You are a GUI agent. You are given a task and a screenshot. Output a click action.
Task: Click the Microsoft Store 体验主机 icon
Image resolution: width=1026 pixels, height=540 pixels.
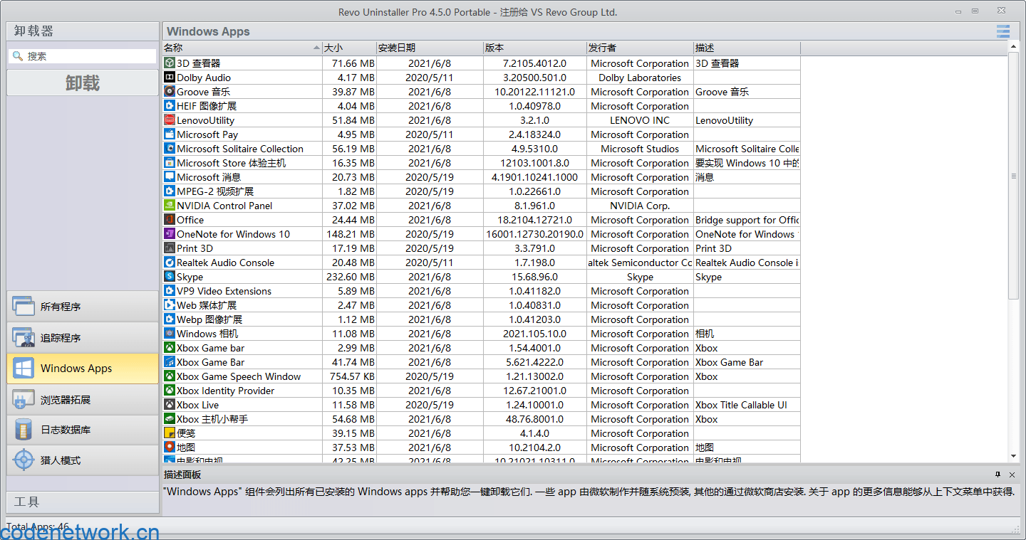[x=170, y=163]
